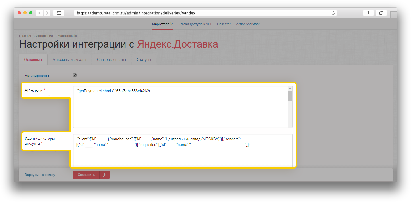Image resolution: width=411 pixels, height=202 pixels.
Task: Show all Safari tabs overview
Action: point(381,13)
